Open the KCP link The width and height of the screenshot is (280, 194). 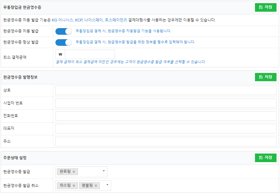[79, 20]
